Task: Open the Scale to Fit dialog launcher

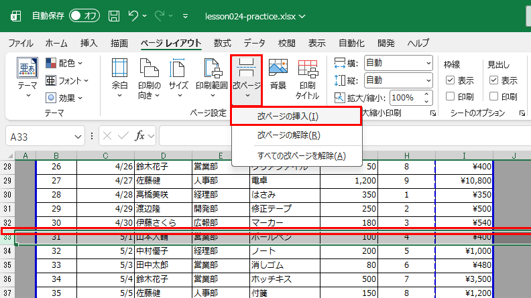Action: [x=433, y=113]
